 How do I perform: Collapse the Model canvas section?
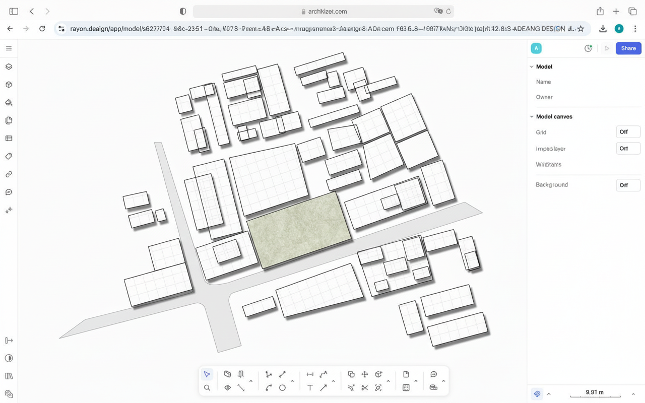(532, 116)
